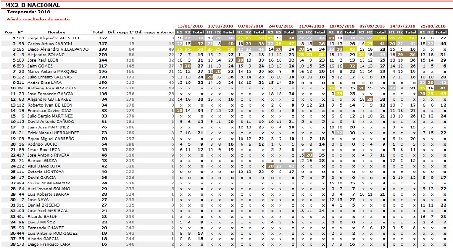Open the 24/03/2018 event date link
Viewport: 453px width, 248px height.
point(281,26)
